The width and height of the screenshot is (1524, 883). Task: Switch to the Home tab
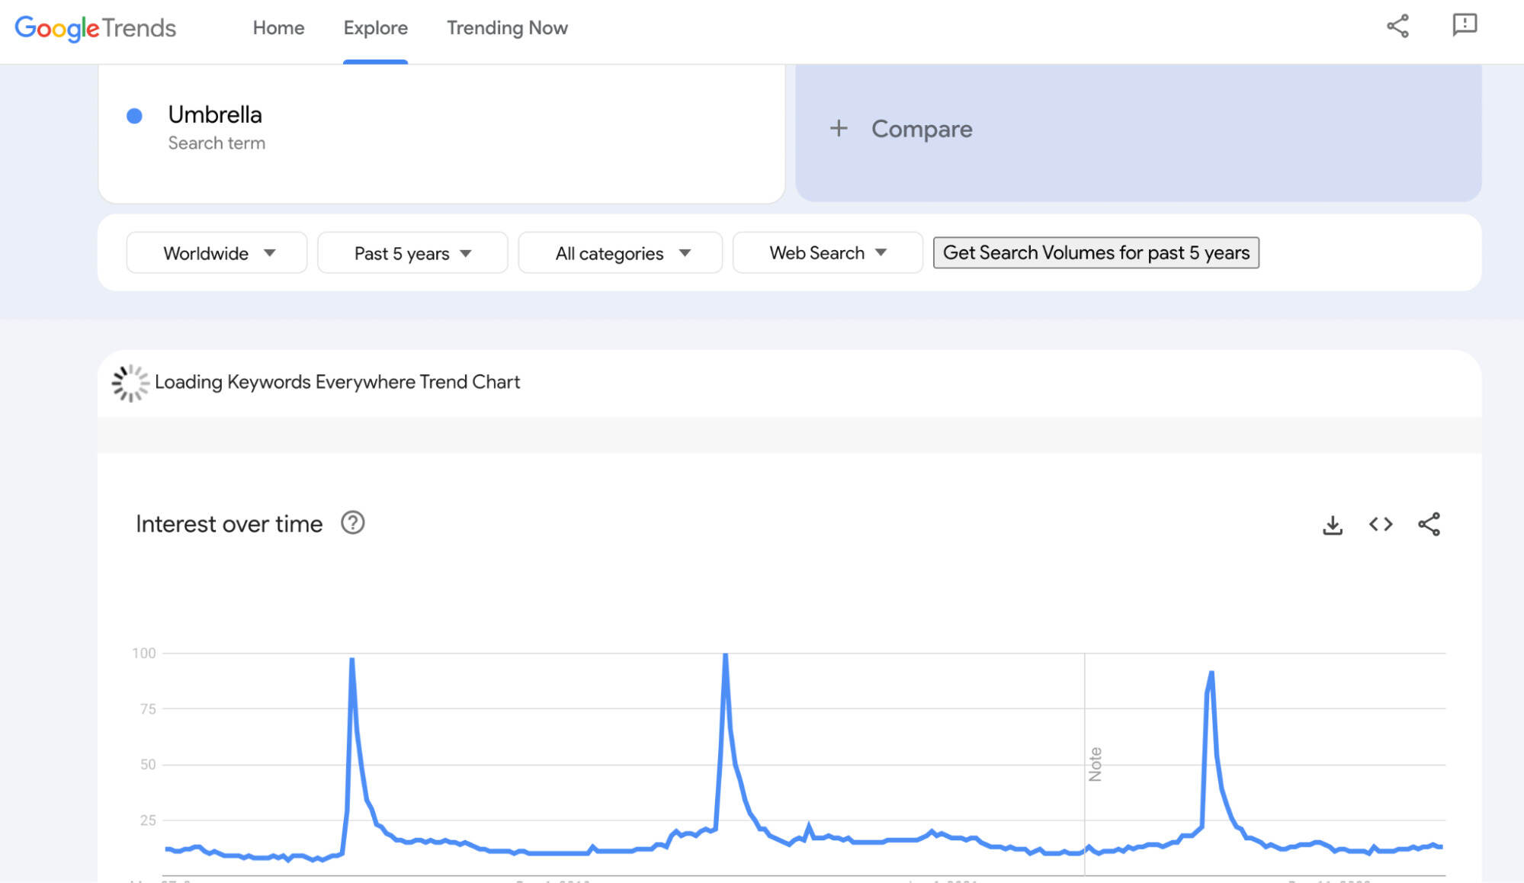pyautogui.click(x=278, y=28)
